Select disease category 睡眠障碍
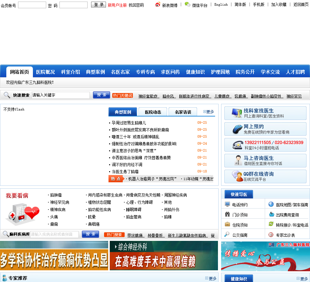Screen dimensions: 310x282 pos(133,210)
